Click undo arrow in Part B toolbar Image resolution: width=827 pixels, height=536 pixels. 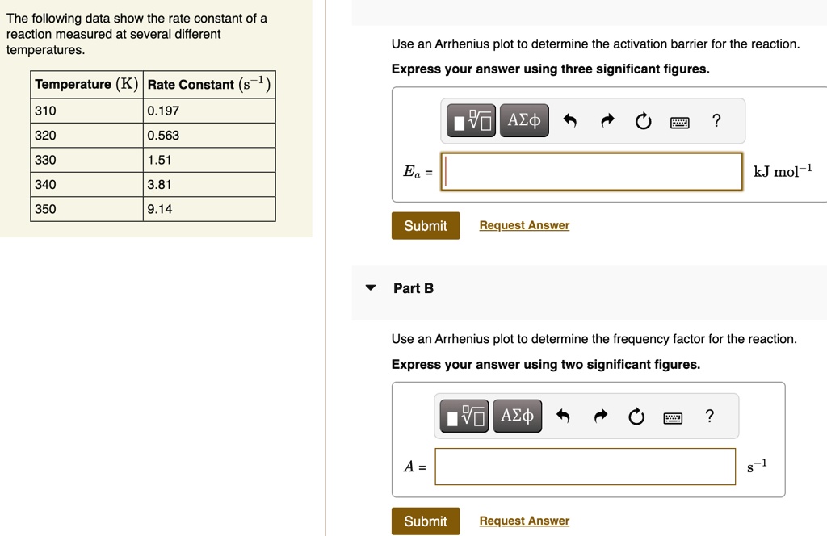coord(564,417)
